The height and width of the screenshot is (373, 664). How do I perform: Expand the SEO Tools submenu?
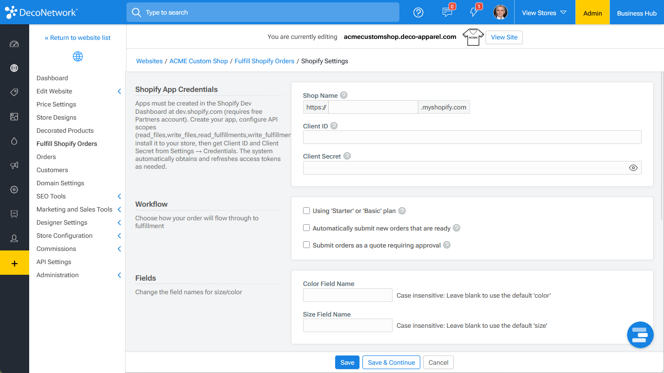(x=119, y=196)
